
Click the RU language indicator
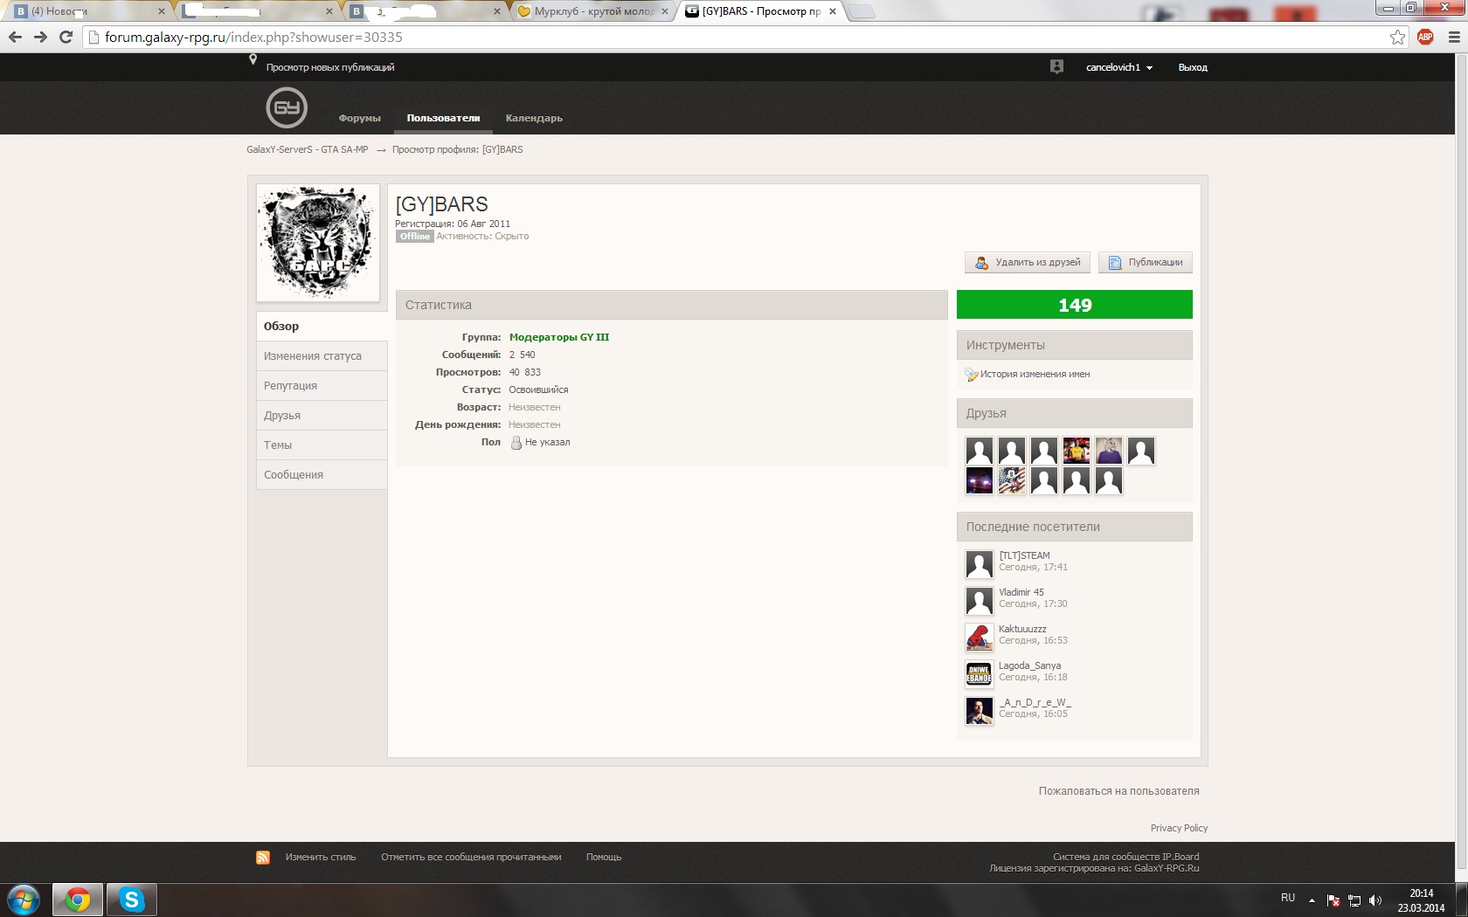tap(1288, 898)
